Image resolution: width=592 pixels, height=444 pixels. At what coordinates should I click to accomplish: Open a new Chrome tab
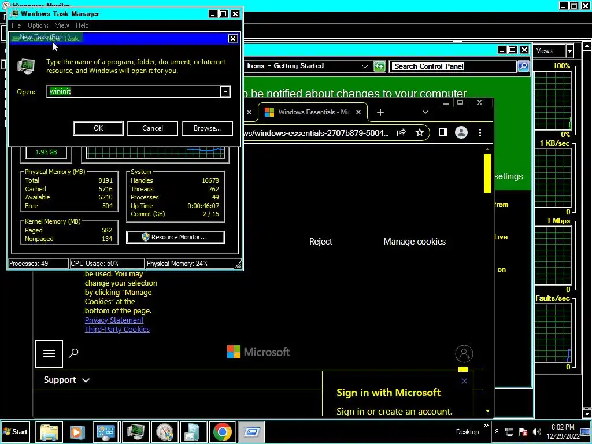pyautogui.click(x=380, y=112)
